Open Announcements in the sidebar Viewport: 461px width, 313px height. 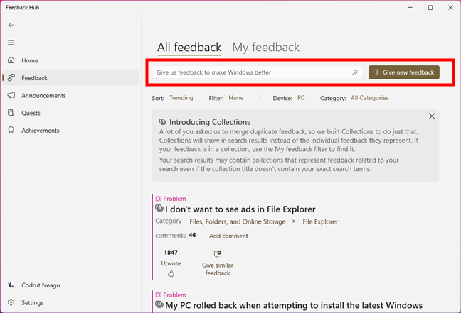pos(70,95)
